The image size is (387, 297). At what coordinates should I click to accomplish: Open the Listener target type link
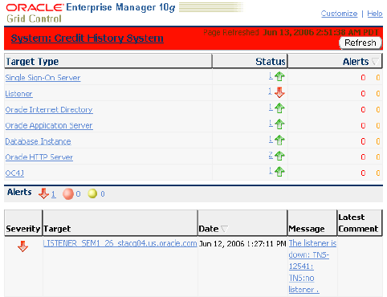pos(18,94)
